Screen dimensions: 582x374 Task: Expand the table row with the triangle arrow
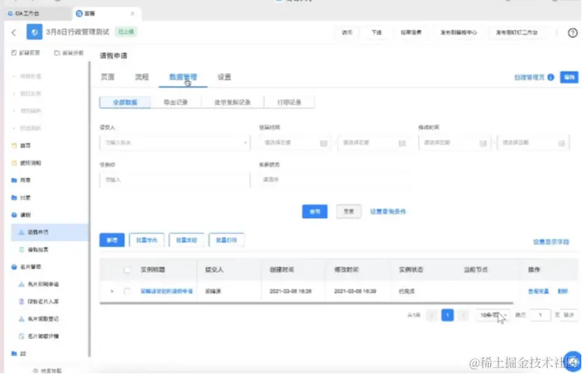[x=112, y=291]
